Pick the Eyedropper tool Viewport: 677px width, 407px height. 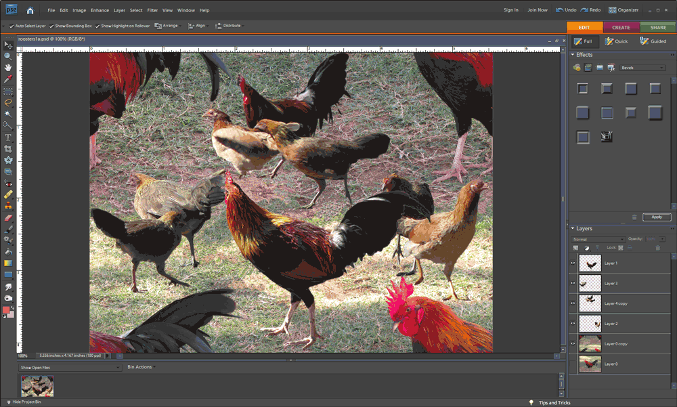point(8,79)
